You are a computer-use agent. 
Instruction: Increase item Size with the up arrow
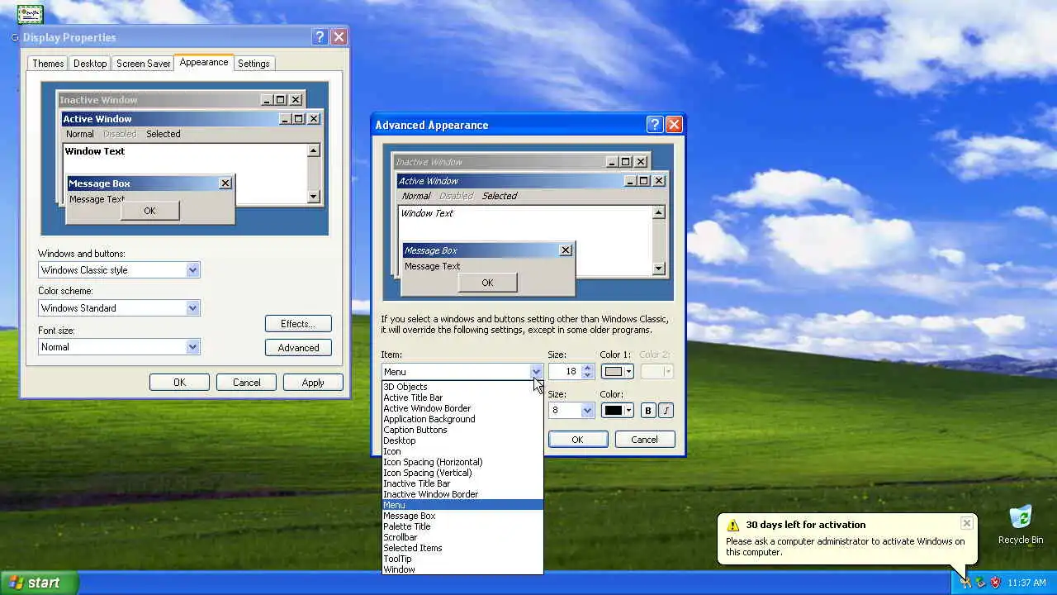point(588,368)
